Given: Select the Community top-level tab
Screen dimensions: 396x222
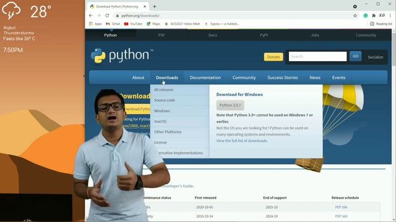Looking at the screenshot, I should (366, 35).
